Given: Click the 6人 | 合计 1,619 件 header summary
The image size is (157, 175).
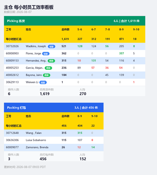Looking at the screenshot, I should click(x=126, y=21).
